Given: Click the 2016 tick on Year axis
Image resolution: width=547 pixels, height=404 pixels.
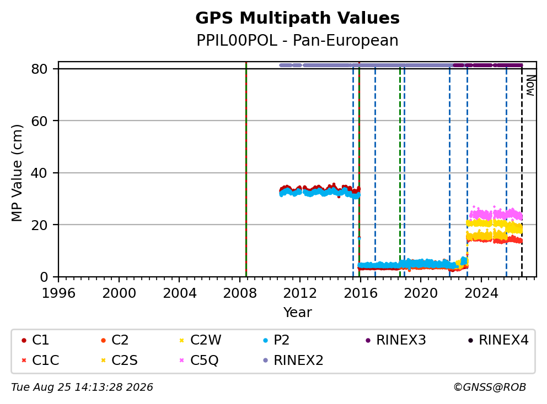Looking at the screenshot, I should tap(361, 293).
